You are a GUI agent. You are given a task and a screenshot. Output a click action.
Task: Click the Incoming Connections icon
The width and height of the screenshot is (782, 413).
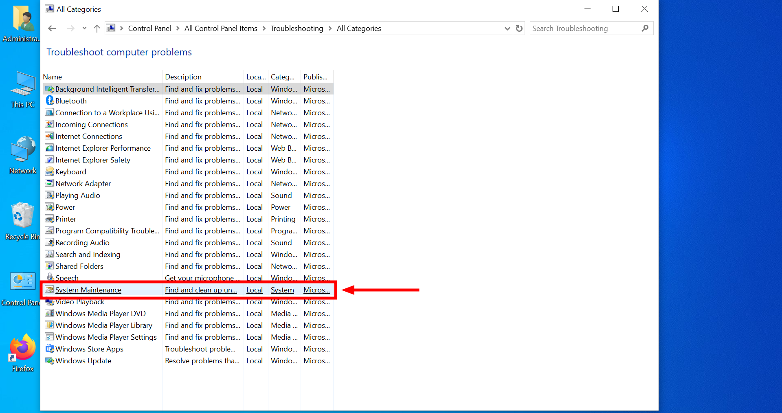[x=50, y=124]
